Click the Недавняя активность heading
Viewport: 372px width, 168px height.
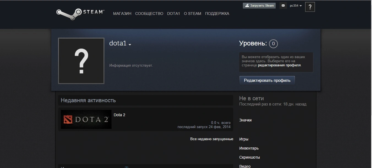coord(88,100)
